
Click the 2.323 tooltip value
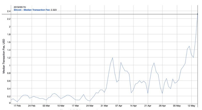(53, 10)
